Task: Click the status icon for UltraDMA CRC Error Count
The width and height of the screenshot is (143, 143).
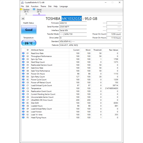Action: pos(23,100)
